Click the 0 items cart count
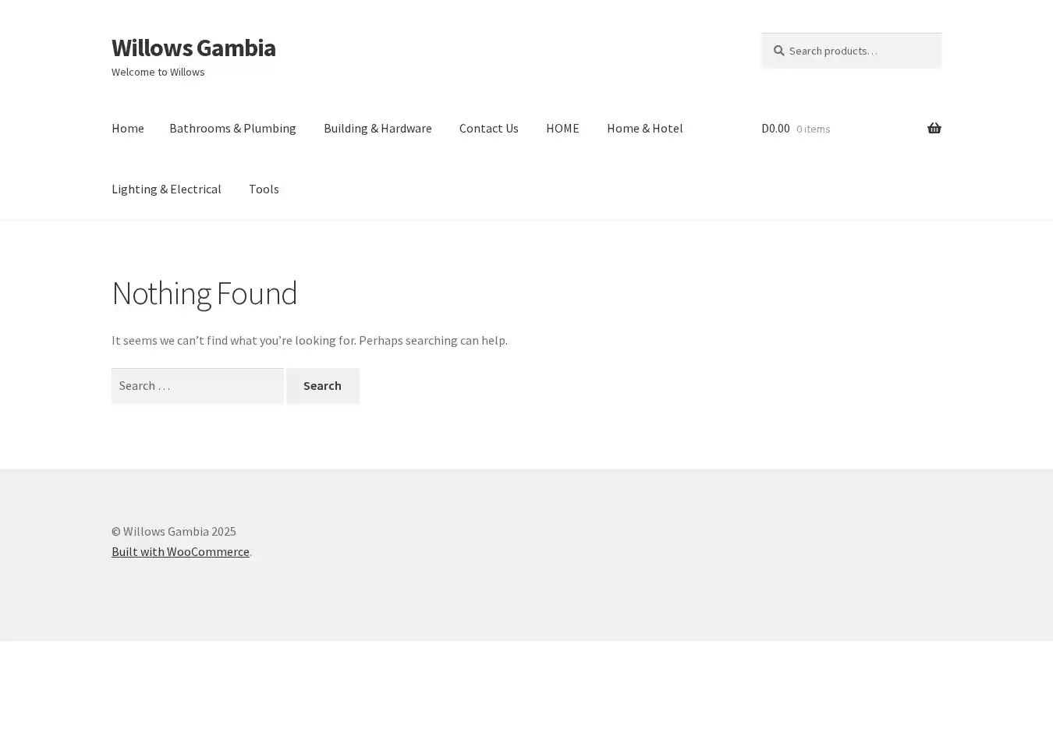The image size is (1053, 733). (813, 129)
